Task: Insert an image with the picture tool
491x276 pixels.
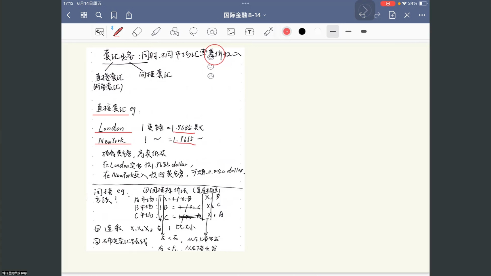Action: (x=231, y=32)
